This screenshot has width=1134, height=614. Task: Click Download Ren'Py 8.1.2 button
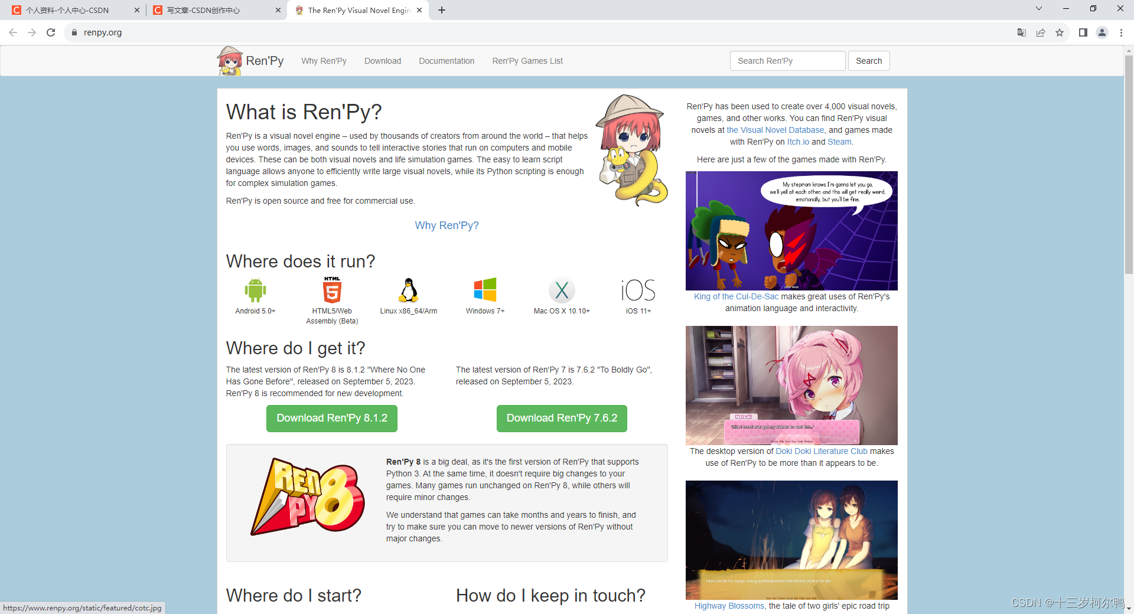point(332,418)
